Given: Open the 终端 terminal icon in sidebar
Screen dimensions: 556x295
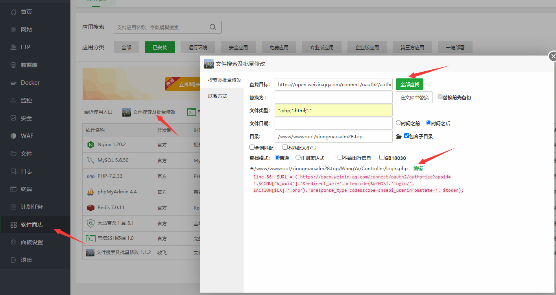Looking at the screenshot, I should click(x=13, y=189).
